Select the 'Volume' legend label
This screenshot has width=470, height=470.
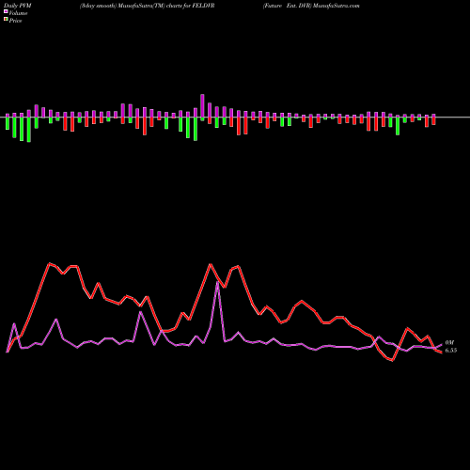[18, 13]
